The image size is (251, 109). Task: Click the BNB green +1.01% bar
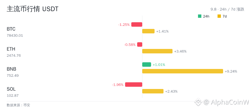147,65
